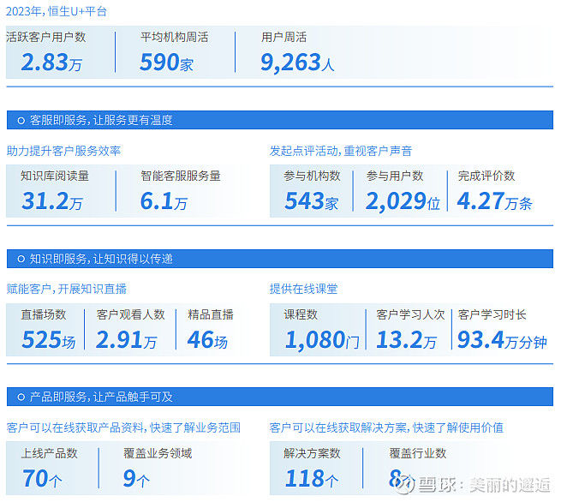Select the label '客户观看人数'
The height and width of the screenshot is (502, 567).
(x=130, y=314)
